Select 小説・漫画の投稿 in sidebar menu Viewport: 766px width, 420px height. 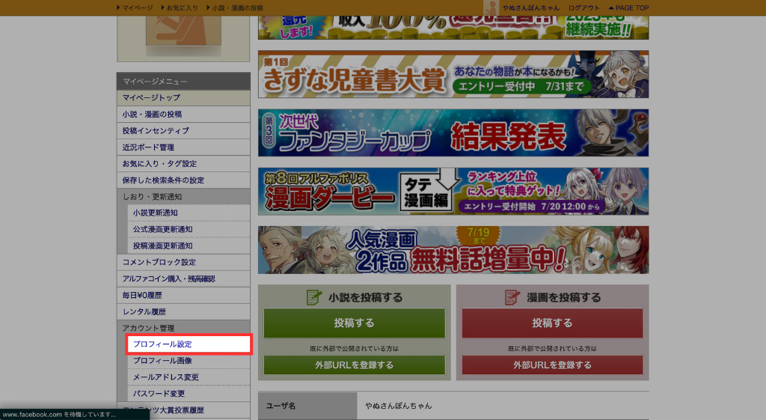tap(183, 114)
